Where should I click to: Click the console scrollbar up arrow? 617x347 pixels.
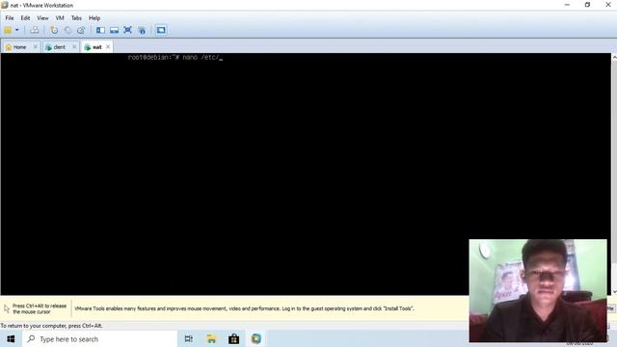point(614,58)
